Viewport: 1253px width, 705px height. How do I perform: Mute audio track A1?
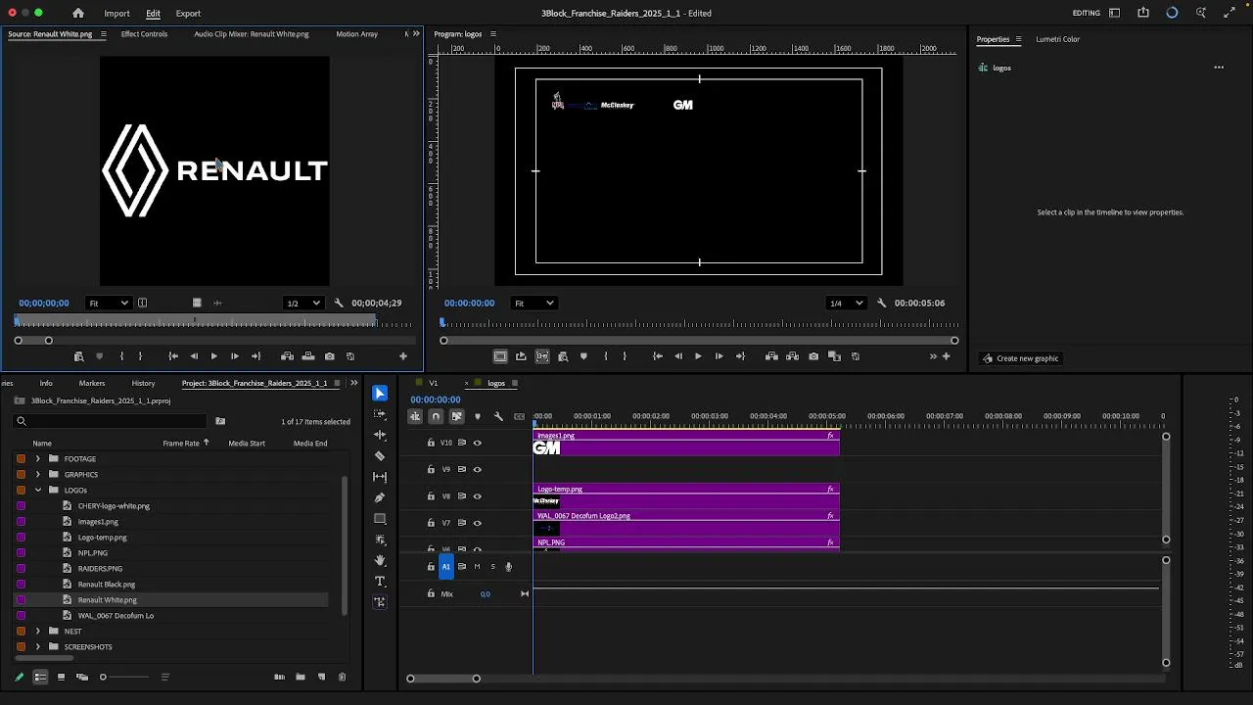coord(478,567)
